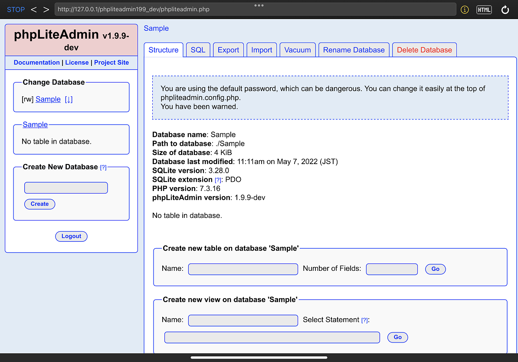
Task: Select the 'Size of database: 4 KiB' line
Action: pos(192,152)
